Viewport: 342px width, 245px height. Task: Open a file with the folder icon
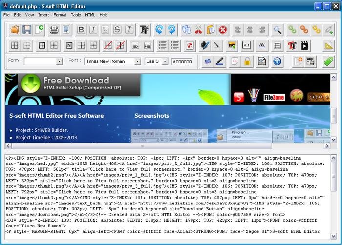click(15, 29)
